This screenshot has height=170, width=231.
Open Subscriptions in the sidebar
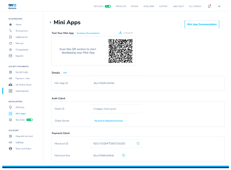[x=22, y=91]
